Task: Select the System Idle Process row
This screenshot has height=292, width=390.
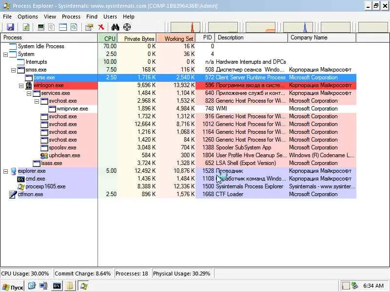Action: click(178, 46)
